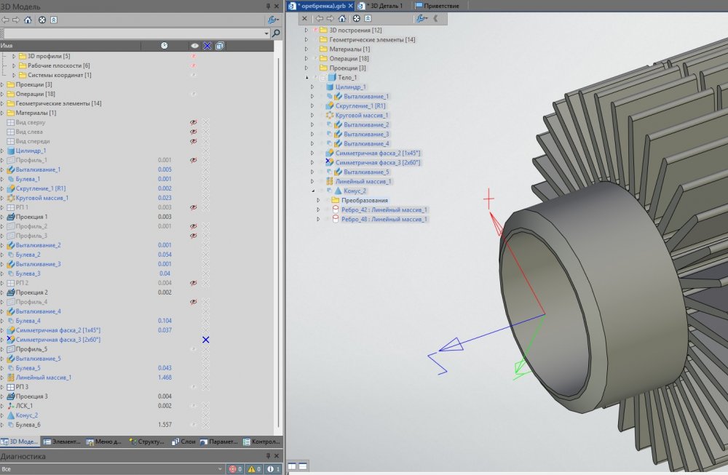Collapse Конус_2 node in floating tree

coord(312,191)
